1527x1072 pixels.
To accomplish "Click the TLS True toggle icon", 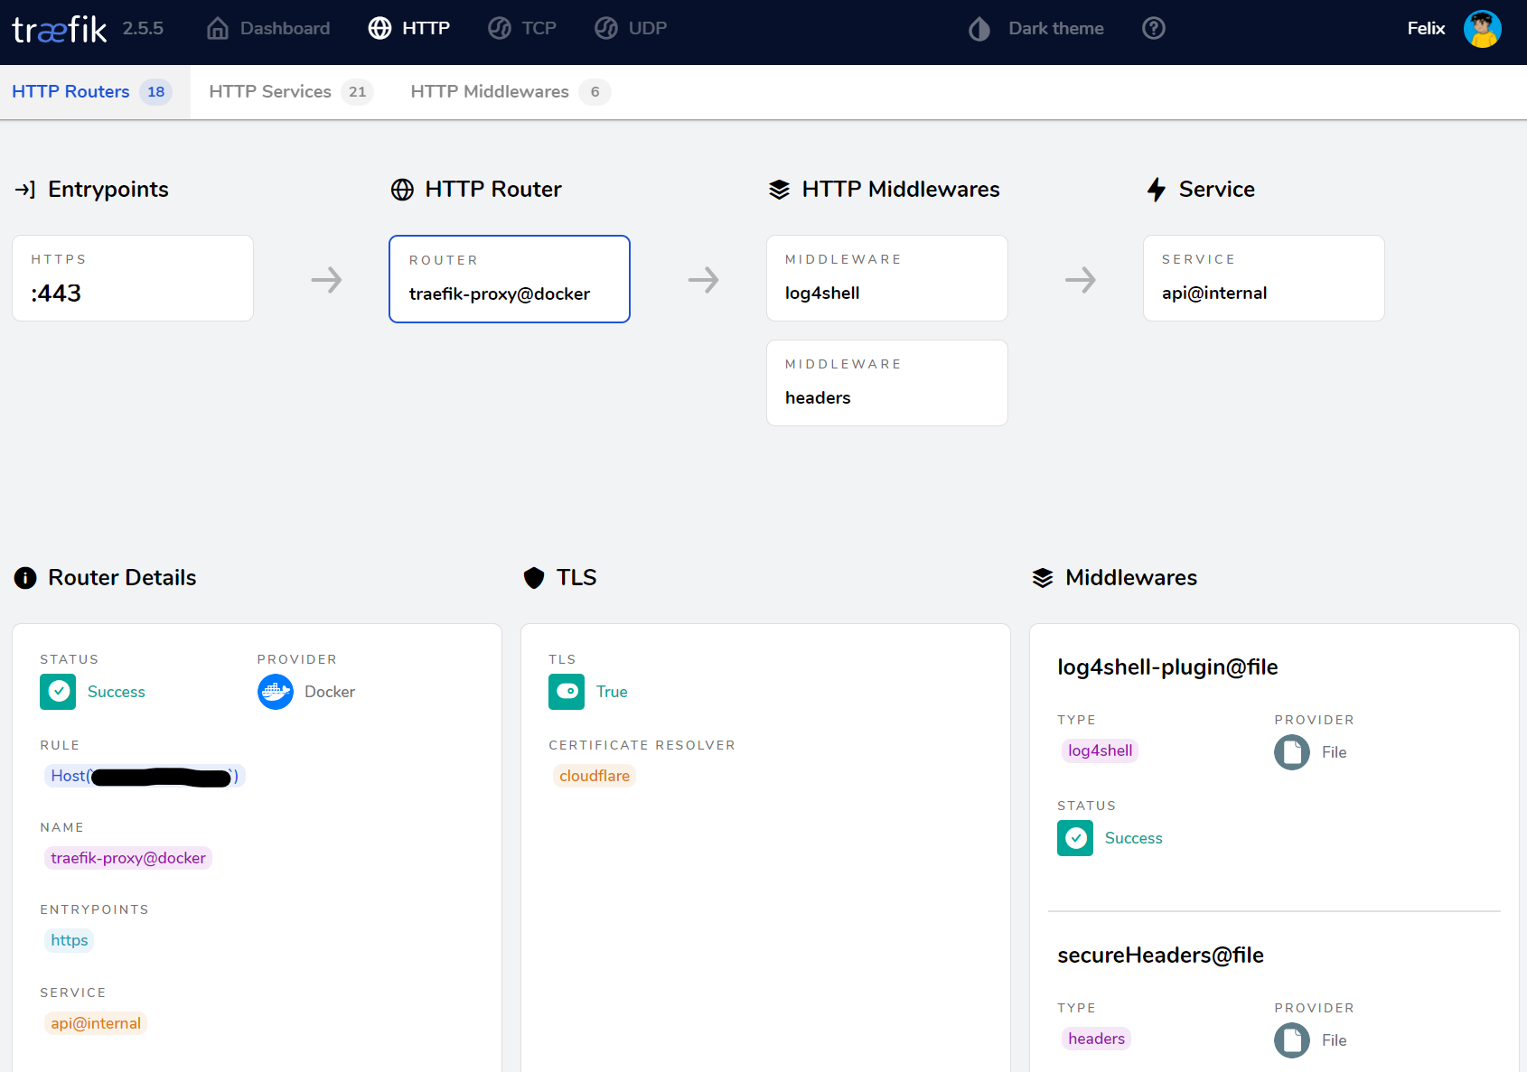I will [567, 692].
